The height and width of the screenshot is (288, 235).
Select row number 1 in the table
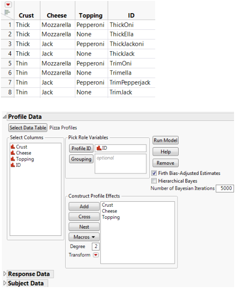(x=10, y=25)
